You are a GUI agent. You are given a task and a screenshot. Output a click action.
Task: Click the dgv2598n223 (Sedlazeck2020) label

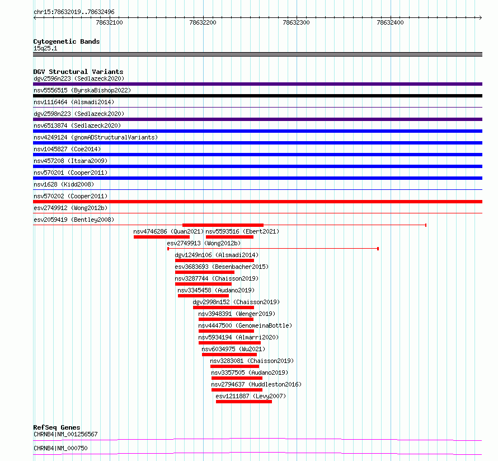(x=79, y=114)
